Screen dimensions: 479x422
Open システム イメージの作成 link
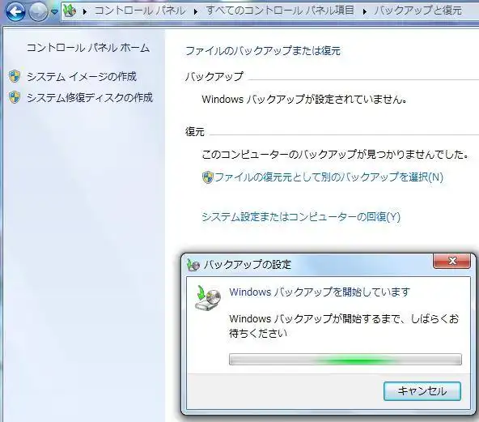[82, 76]
